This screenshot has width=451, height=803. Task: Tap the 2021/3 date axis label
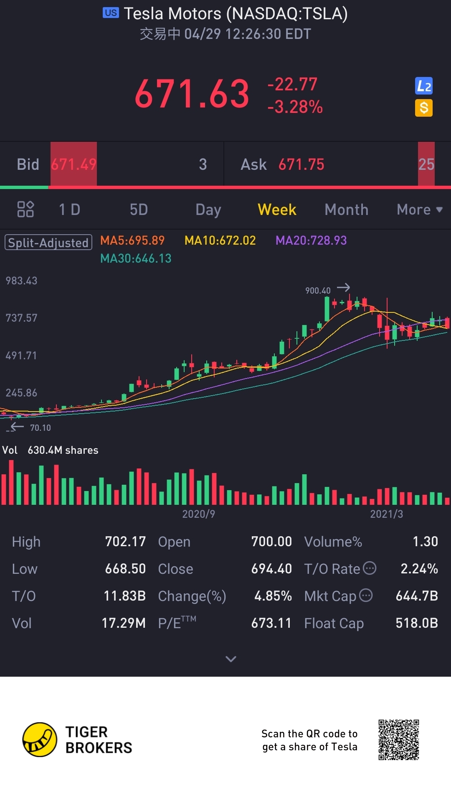pos(387,514)
